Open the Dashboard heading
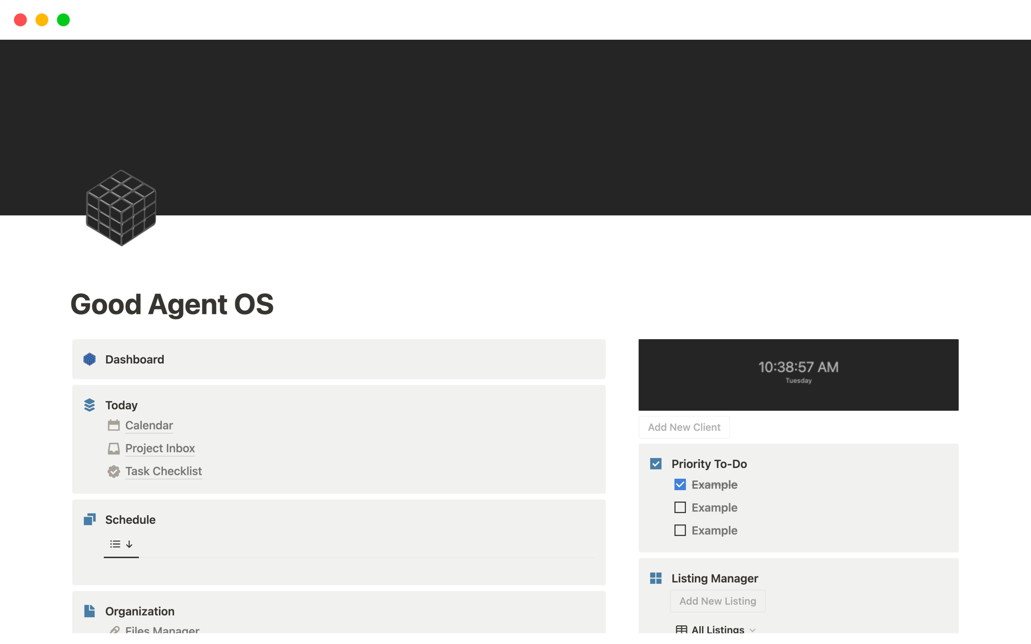This screenshot has height=644, width=1031. pos(135,360)
